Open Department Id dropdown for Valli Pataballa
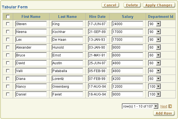This screenshot has height=119, width=178. (154, 71)
